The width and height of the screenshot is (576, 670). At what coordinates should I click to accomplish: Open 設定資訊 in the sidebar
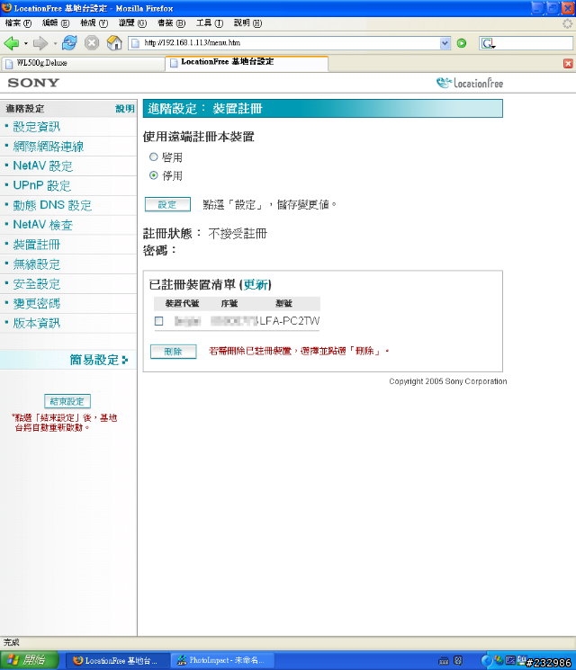[x=36, y=127]
